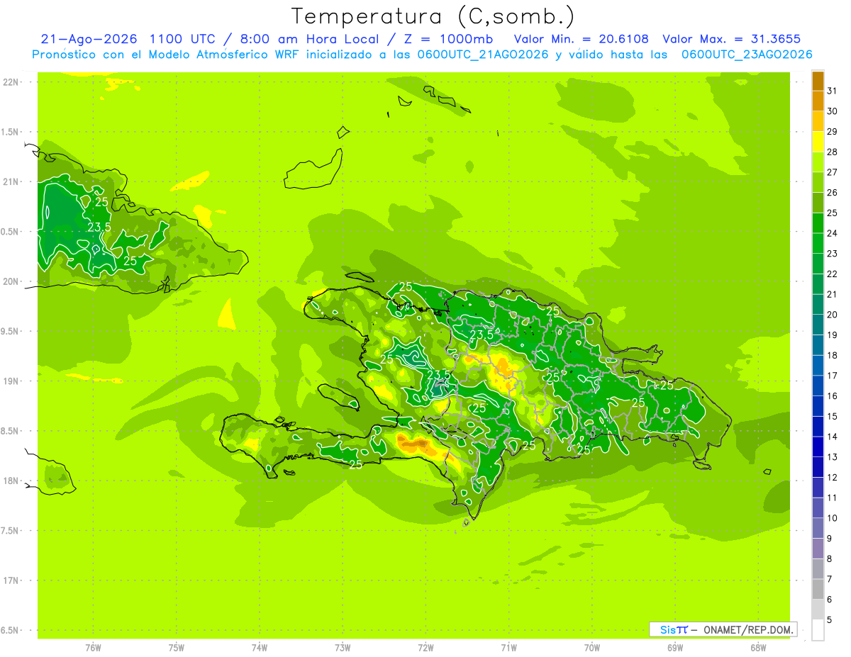Viewport: 851px width, 657px height.
Task: Click the '20N' latitude axis label
Action: 12,282
